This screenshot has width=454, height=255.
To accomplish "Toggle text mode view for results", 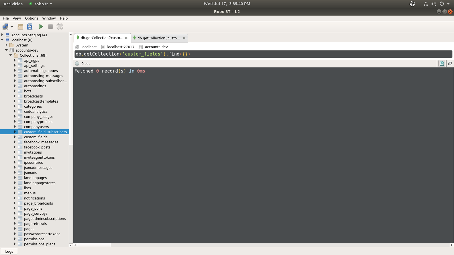I will (442, 63).
